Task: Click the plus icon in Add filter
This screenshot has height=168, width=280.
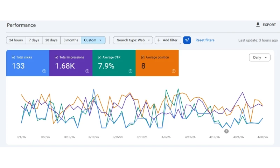Action: pyautogui.click(x=159, y=40)
